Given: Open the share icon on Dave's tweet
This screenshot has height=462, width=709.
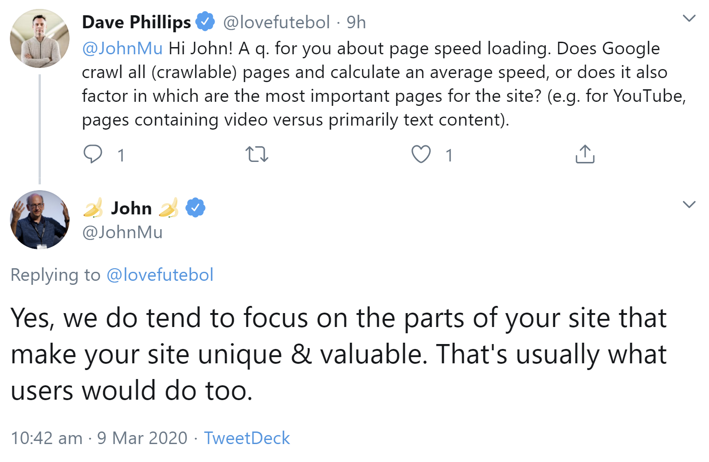Looking at the screenshot, I should 584,154.
